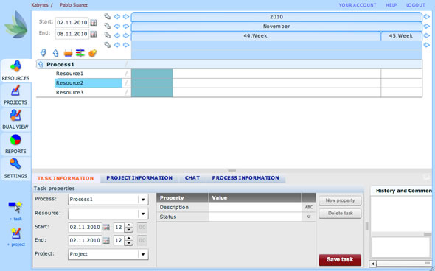Select the Resource2 row
The image size is (435, 271).
(x=88, y=83)
